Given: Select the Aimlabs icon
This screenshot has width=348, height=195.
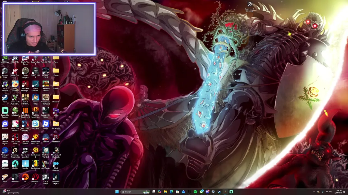Looking at the screenshot, I should [15, 165].
